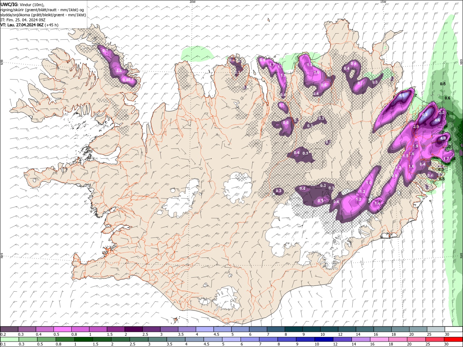Image resolution: width=463 pixels, height=347 pixels.
Task: Click the dark mauve 0.2 swatch in upper legend
Action: coord(9,329)
